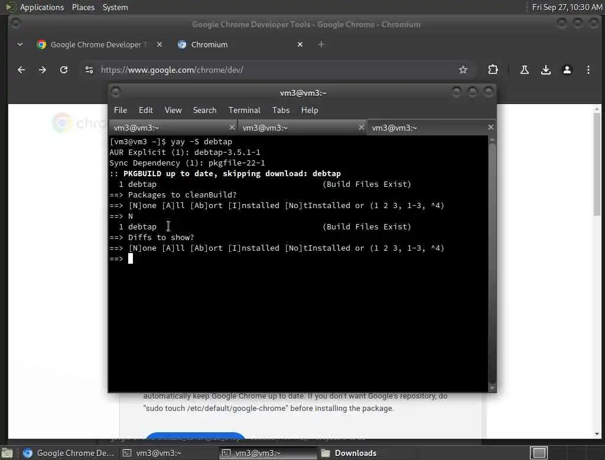
Task: Expand the tab search dropdown in Chrome
Action: click(20, 44)
